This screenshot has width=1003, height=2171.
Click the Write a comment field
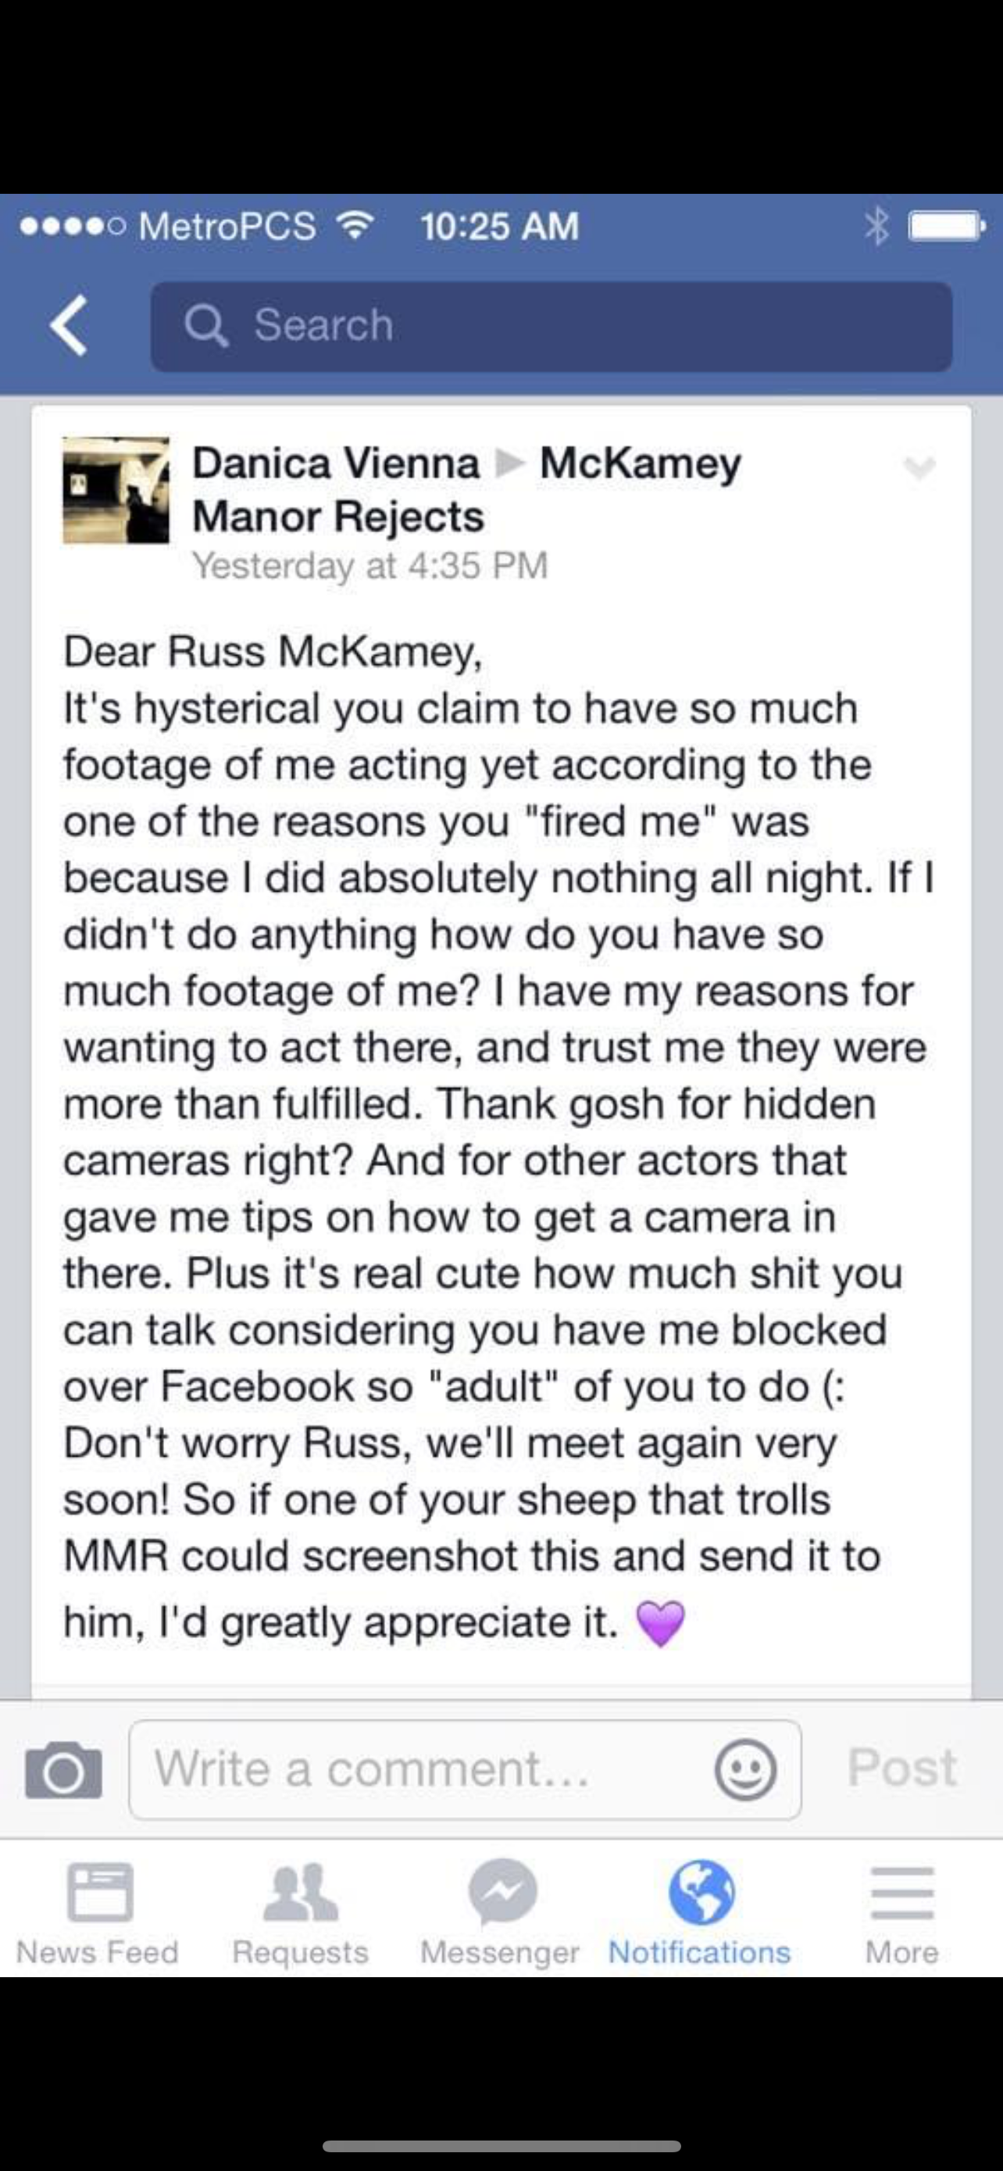[x=465, y=1769]
